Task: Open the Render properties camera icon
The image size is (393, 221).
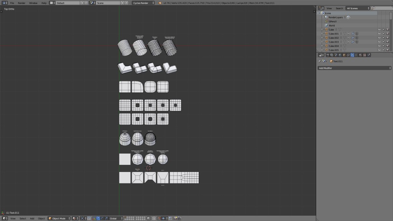Action: 328,55
